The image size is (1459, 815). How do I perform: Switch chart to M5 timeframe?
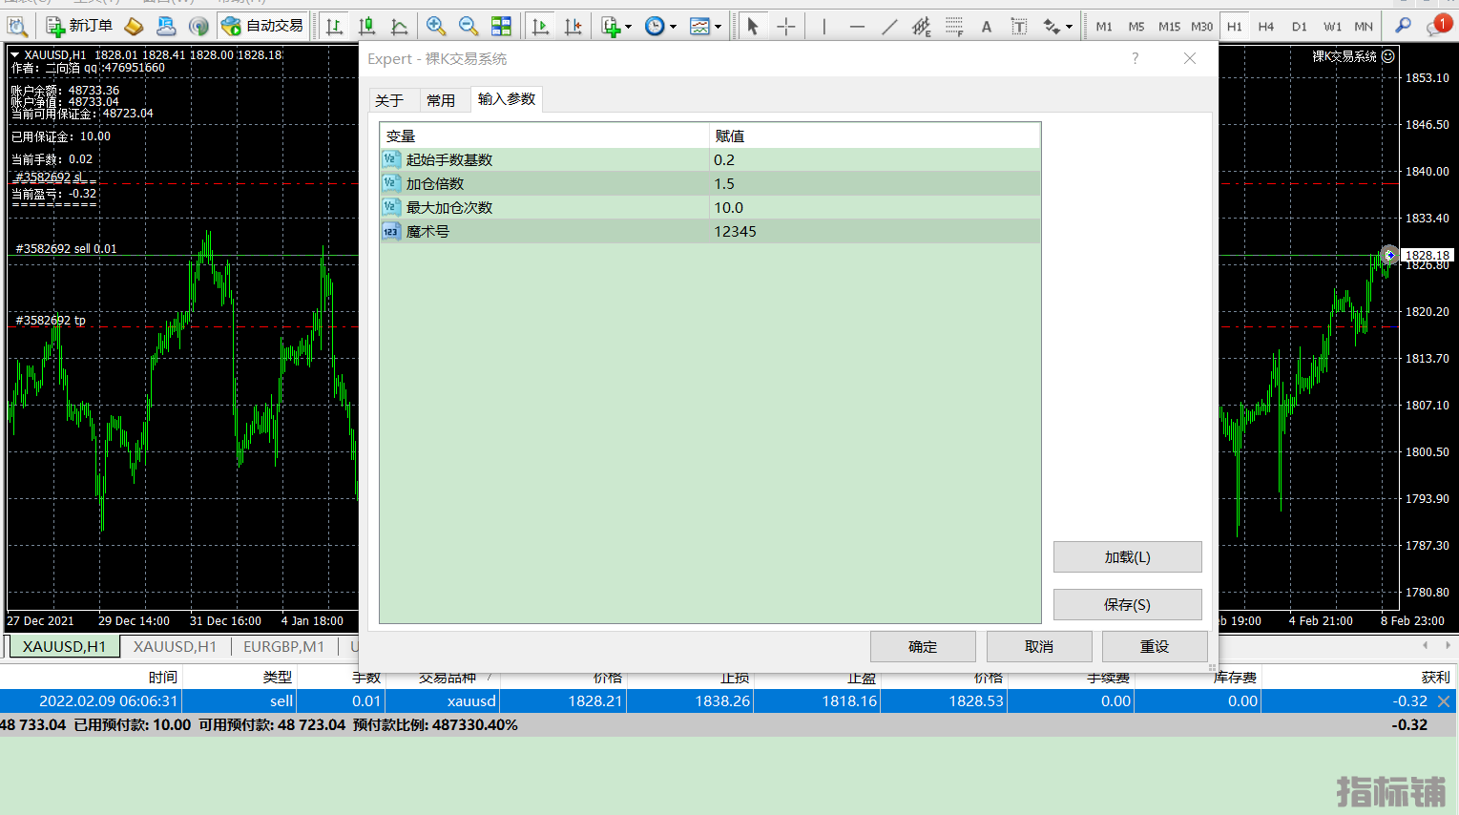point(1136,27)
